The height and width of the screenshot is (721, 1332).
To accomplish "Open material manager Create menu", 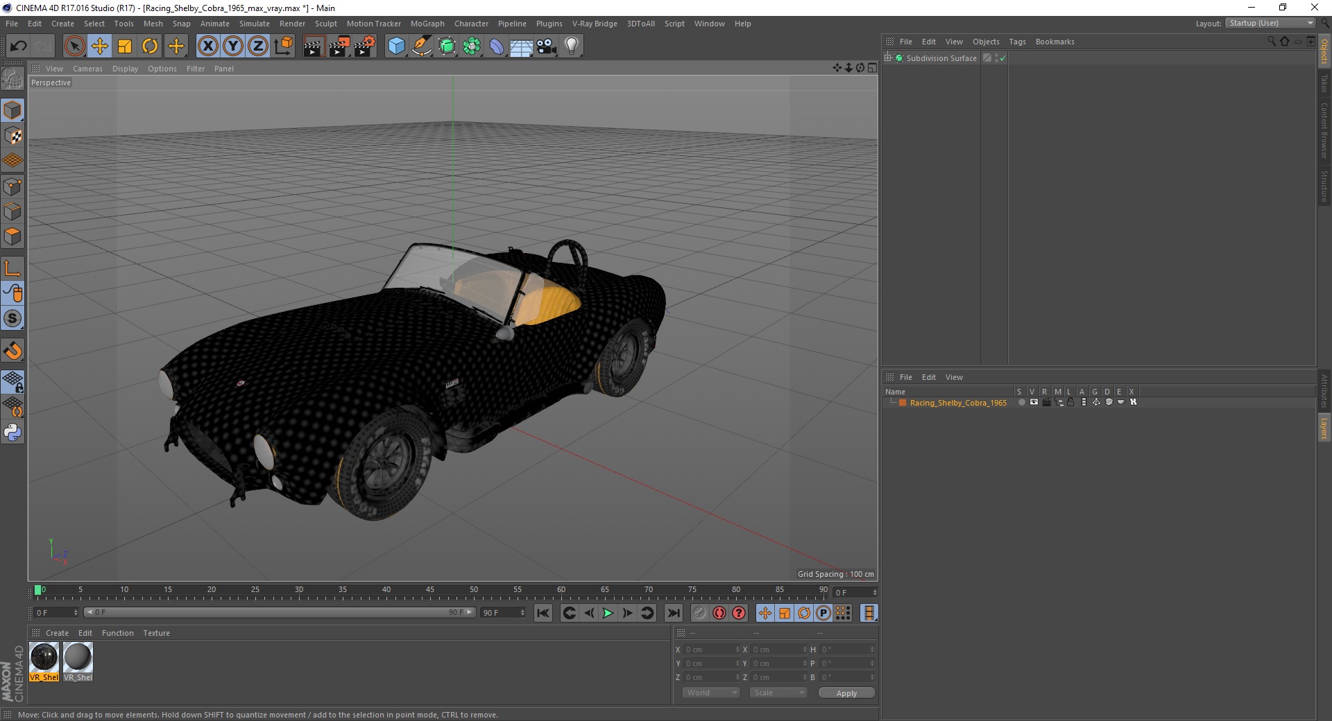I will click(57, 633).
